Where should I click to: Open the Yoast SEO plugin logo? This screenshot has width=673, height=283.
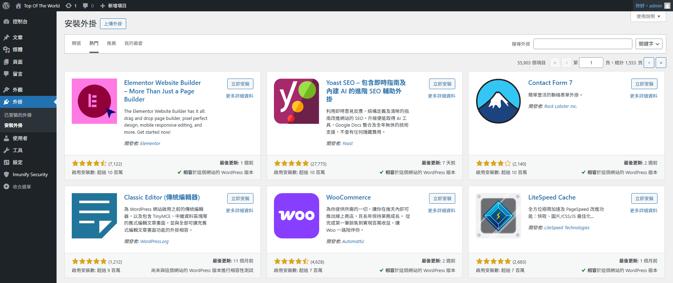[x=297, y=101]
